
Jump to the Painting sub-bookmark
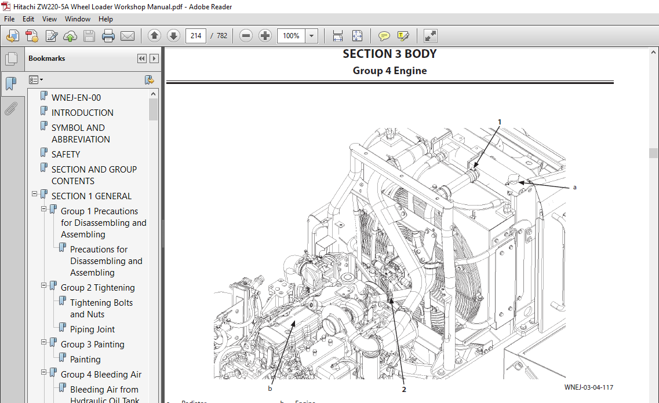click(85, 360)
